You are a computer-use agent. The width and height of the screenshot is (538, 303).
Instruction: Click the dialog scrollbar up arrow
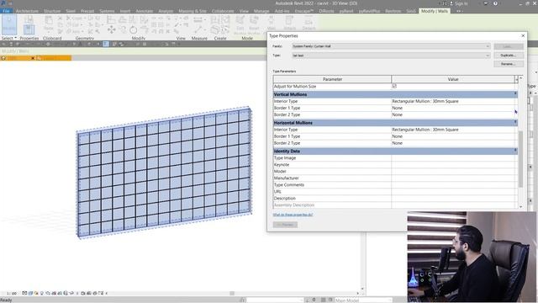[x=521, y=78]
